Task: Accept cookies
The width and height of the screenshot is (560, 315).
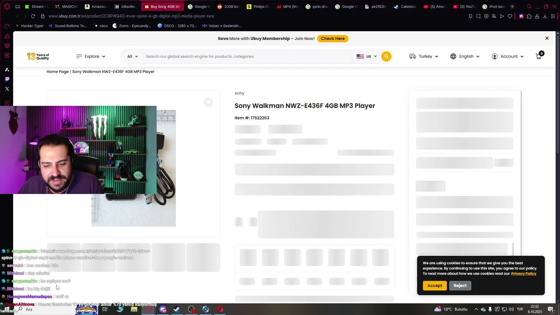Action: pyautogui.click(x=434, y=286)
